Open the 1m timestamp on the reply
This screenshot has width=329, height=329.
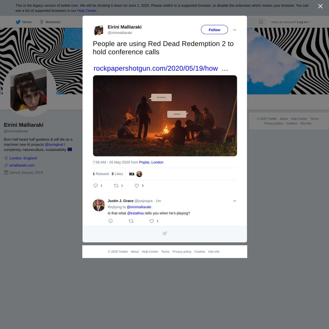(x=159, y=201)
